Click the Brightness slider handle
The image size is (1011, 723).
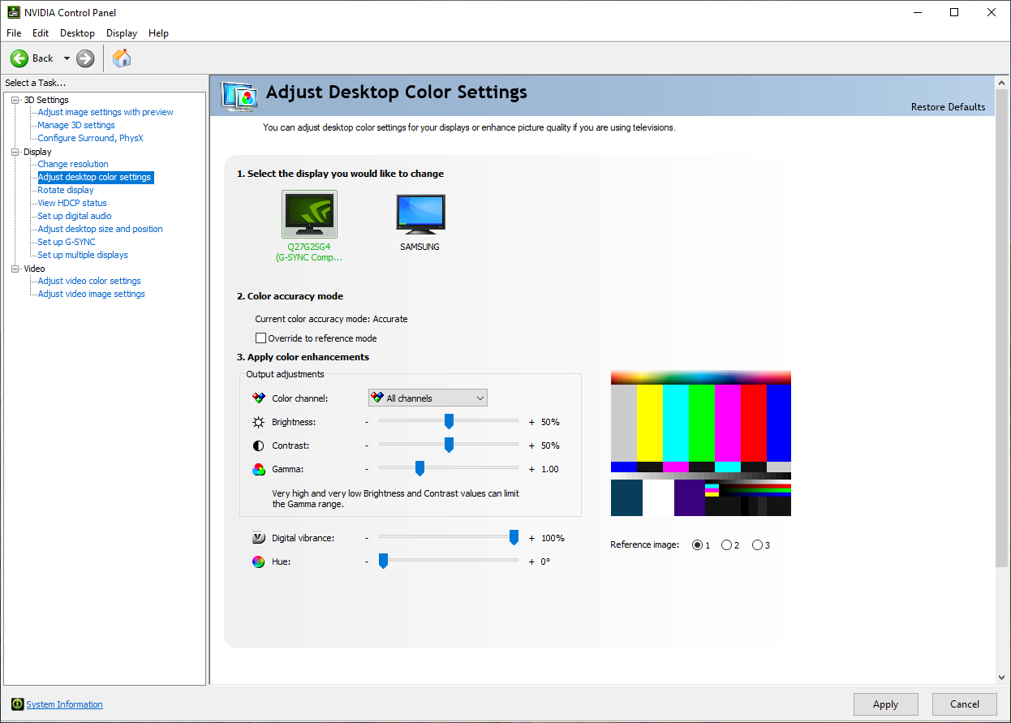(449, 421)
